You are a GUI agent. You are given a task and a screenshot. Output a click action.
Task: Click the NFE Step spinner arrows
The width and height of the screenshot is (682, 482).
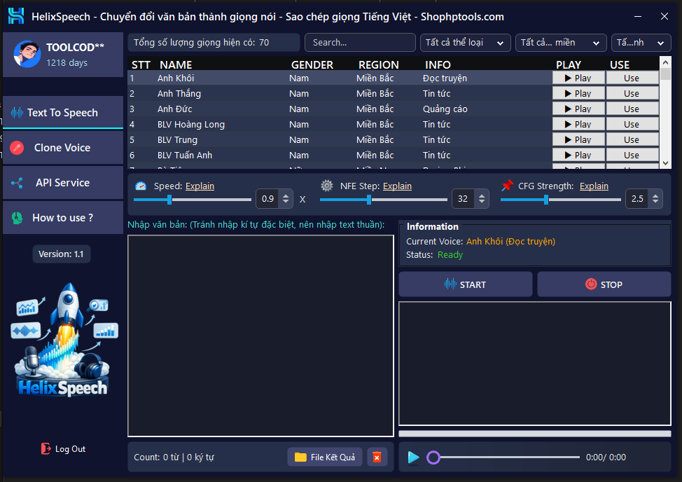482,199
